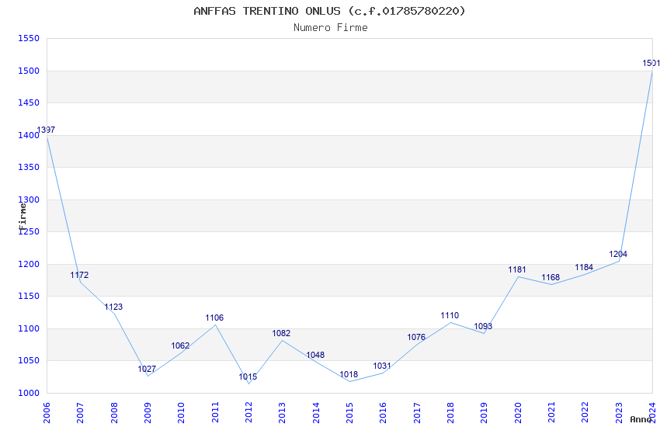Click the x-axis year 2017
Viewport: 660px width, 427px height.
pos(417,413)
